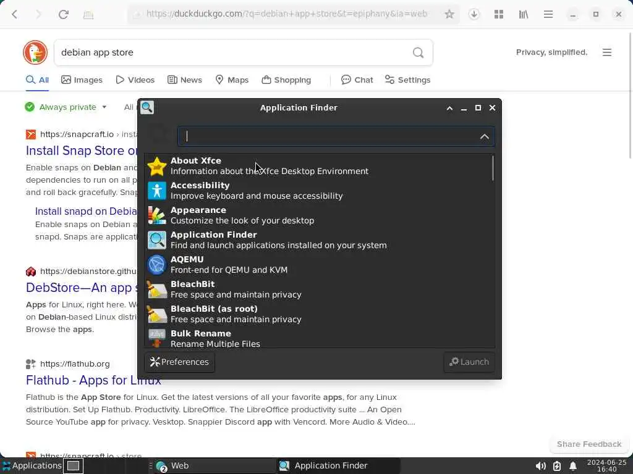This screenshot has height=474, width=633.
Task: Roll up the Application Finder window
Action: point(449,108)
